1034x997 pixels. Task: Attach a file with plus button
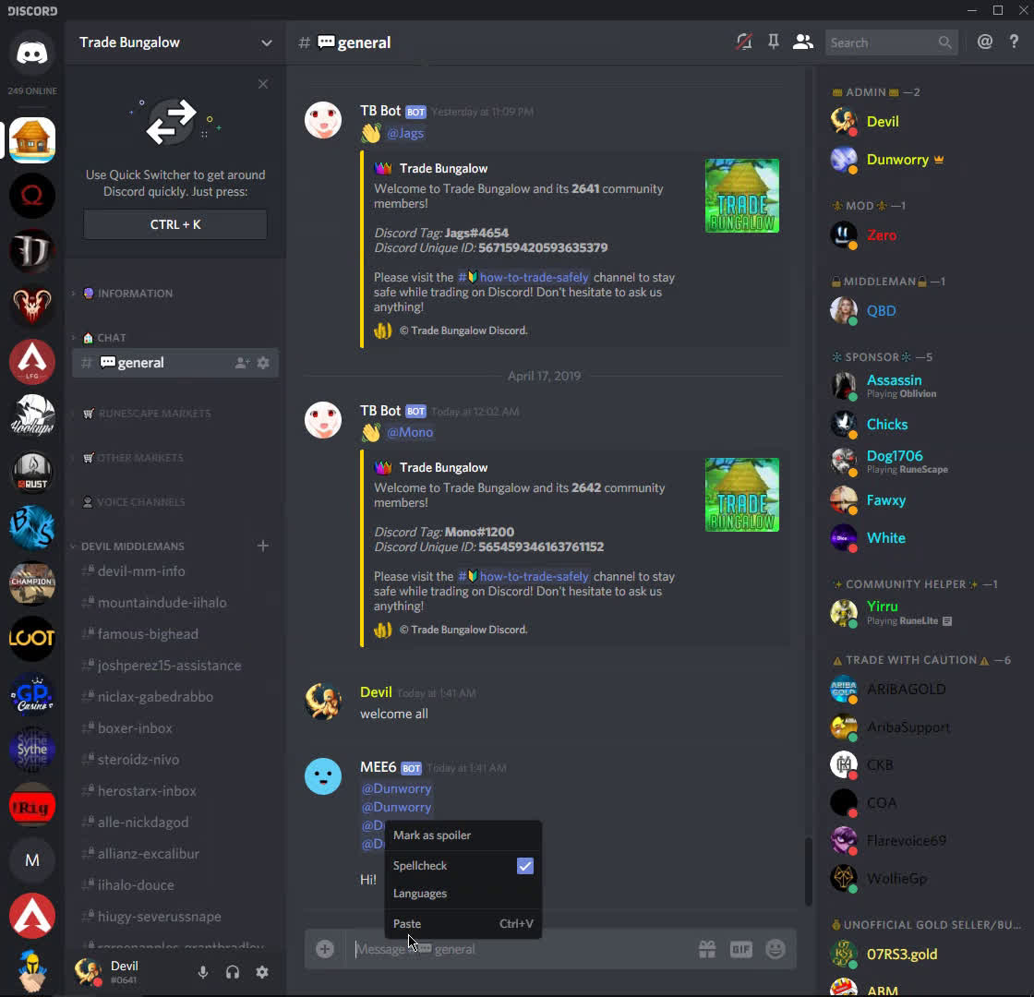tap(324, 949)
